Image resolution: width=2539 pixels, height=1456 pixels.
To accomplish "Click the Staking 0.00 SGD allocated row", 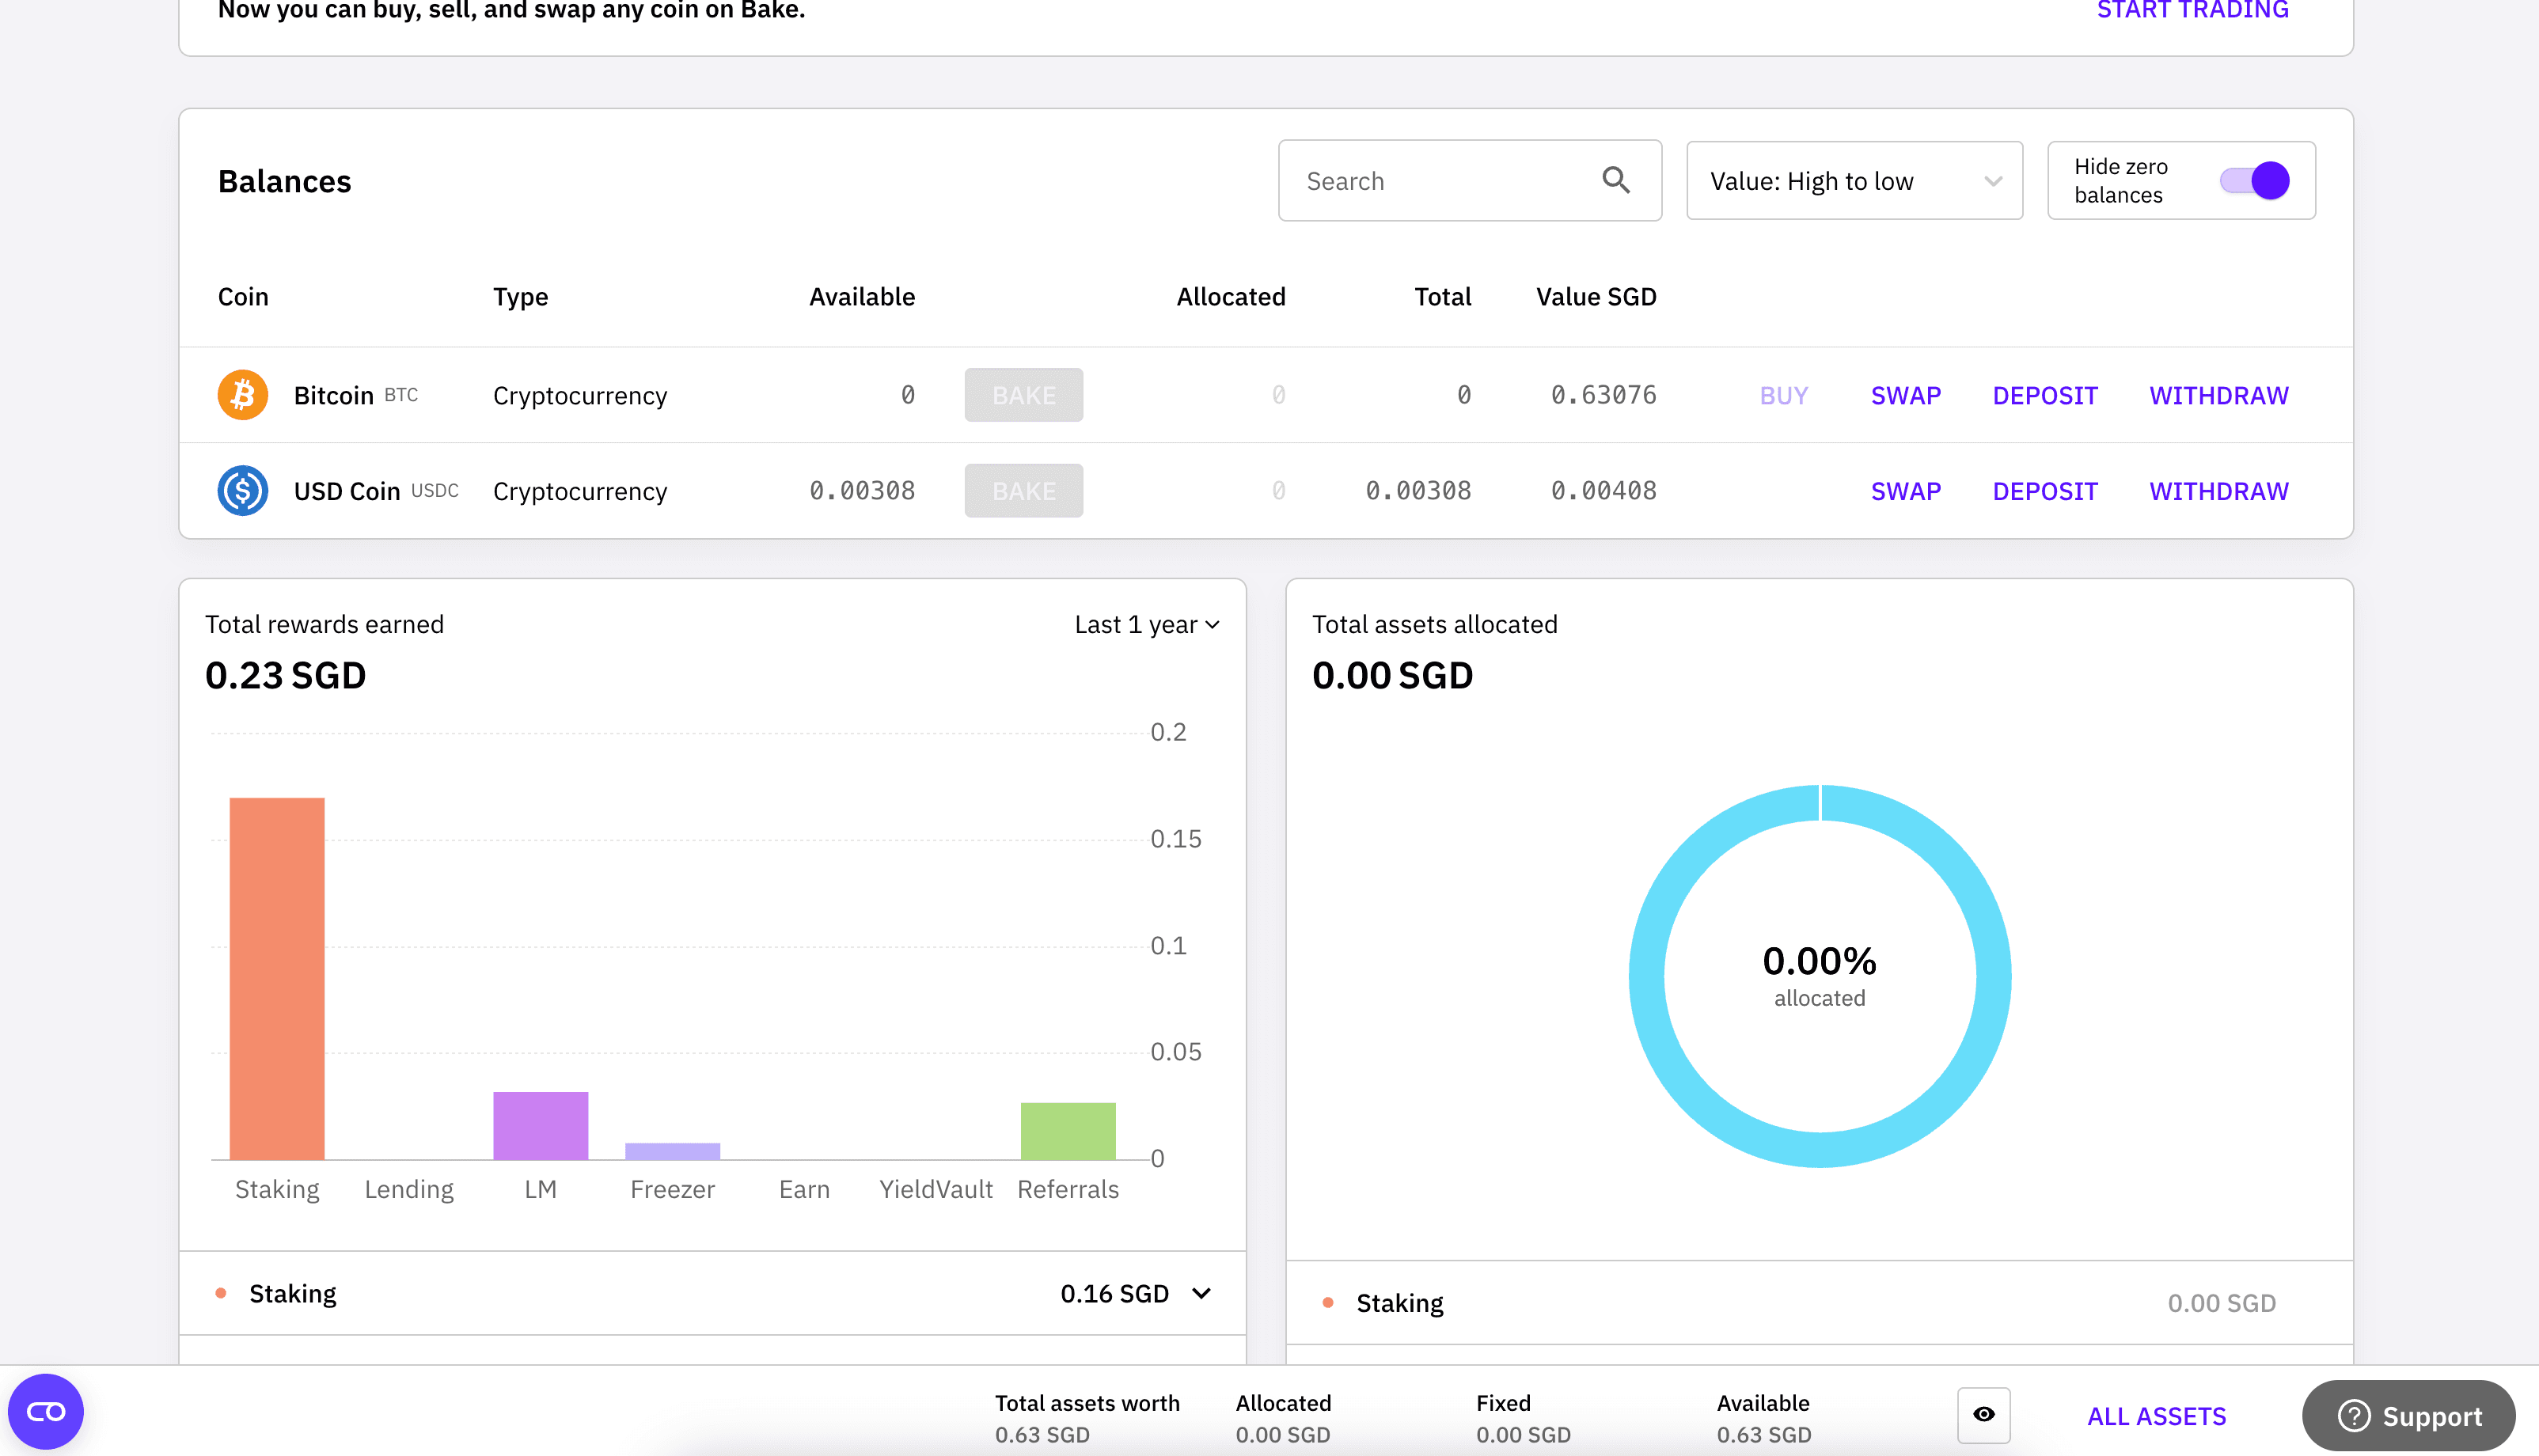I will click(x=1820, y=1304).
